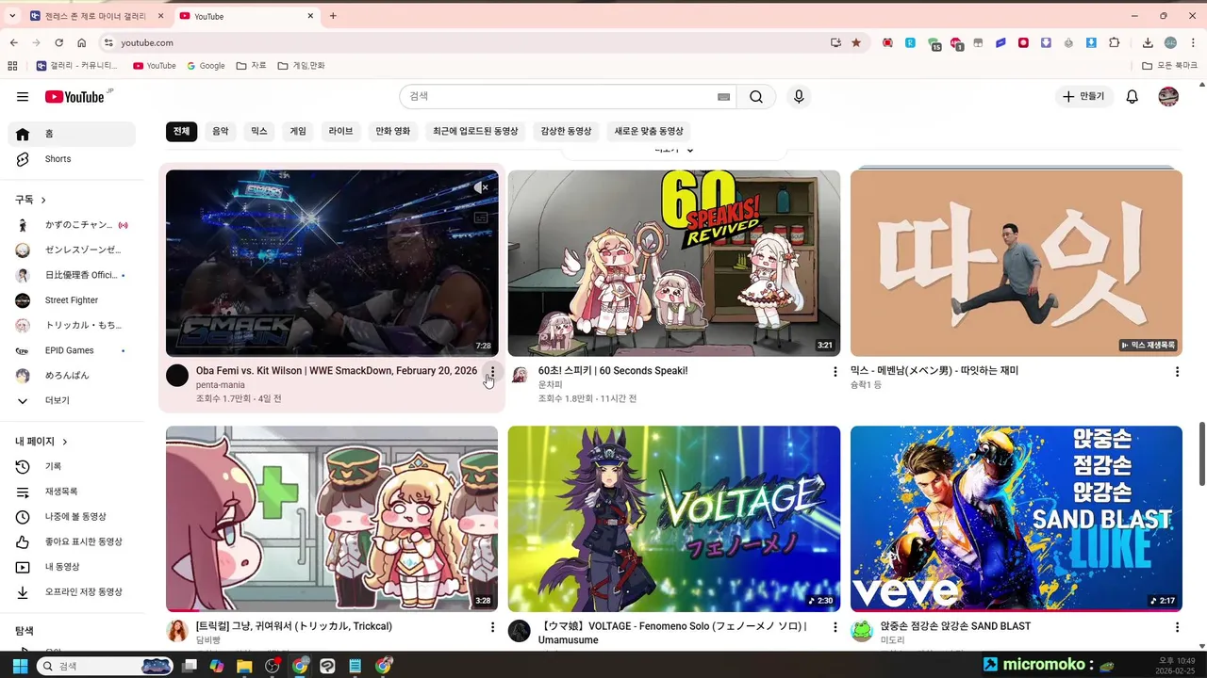The image size is (1207, 678).
Task: Expand the 내 페이지 section
Action: point(41,442)
